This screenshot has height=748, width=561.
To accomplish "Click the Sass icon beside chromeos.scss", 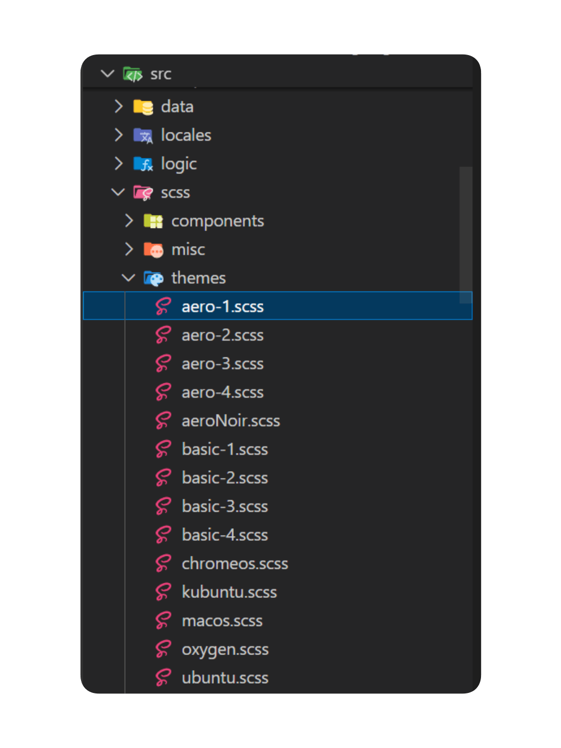I will 163,563.
